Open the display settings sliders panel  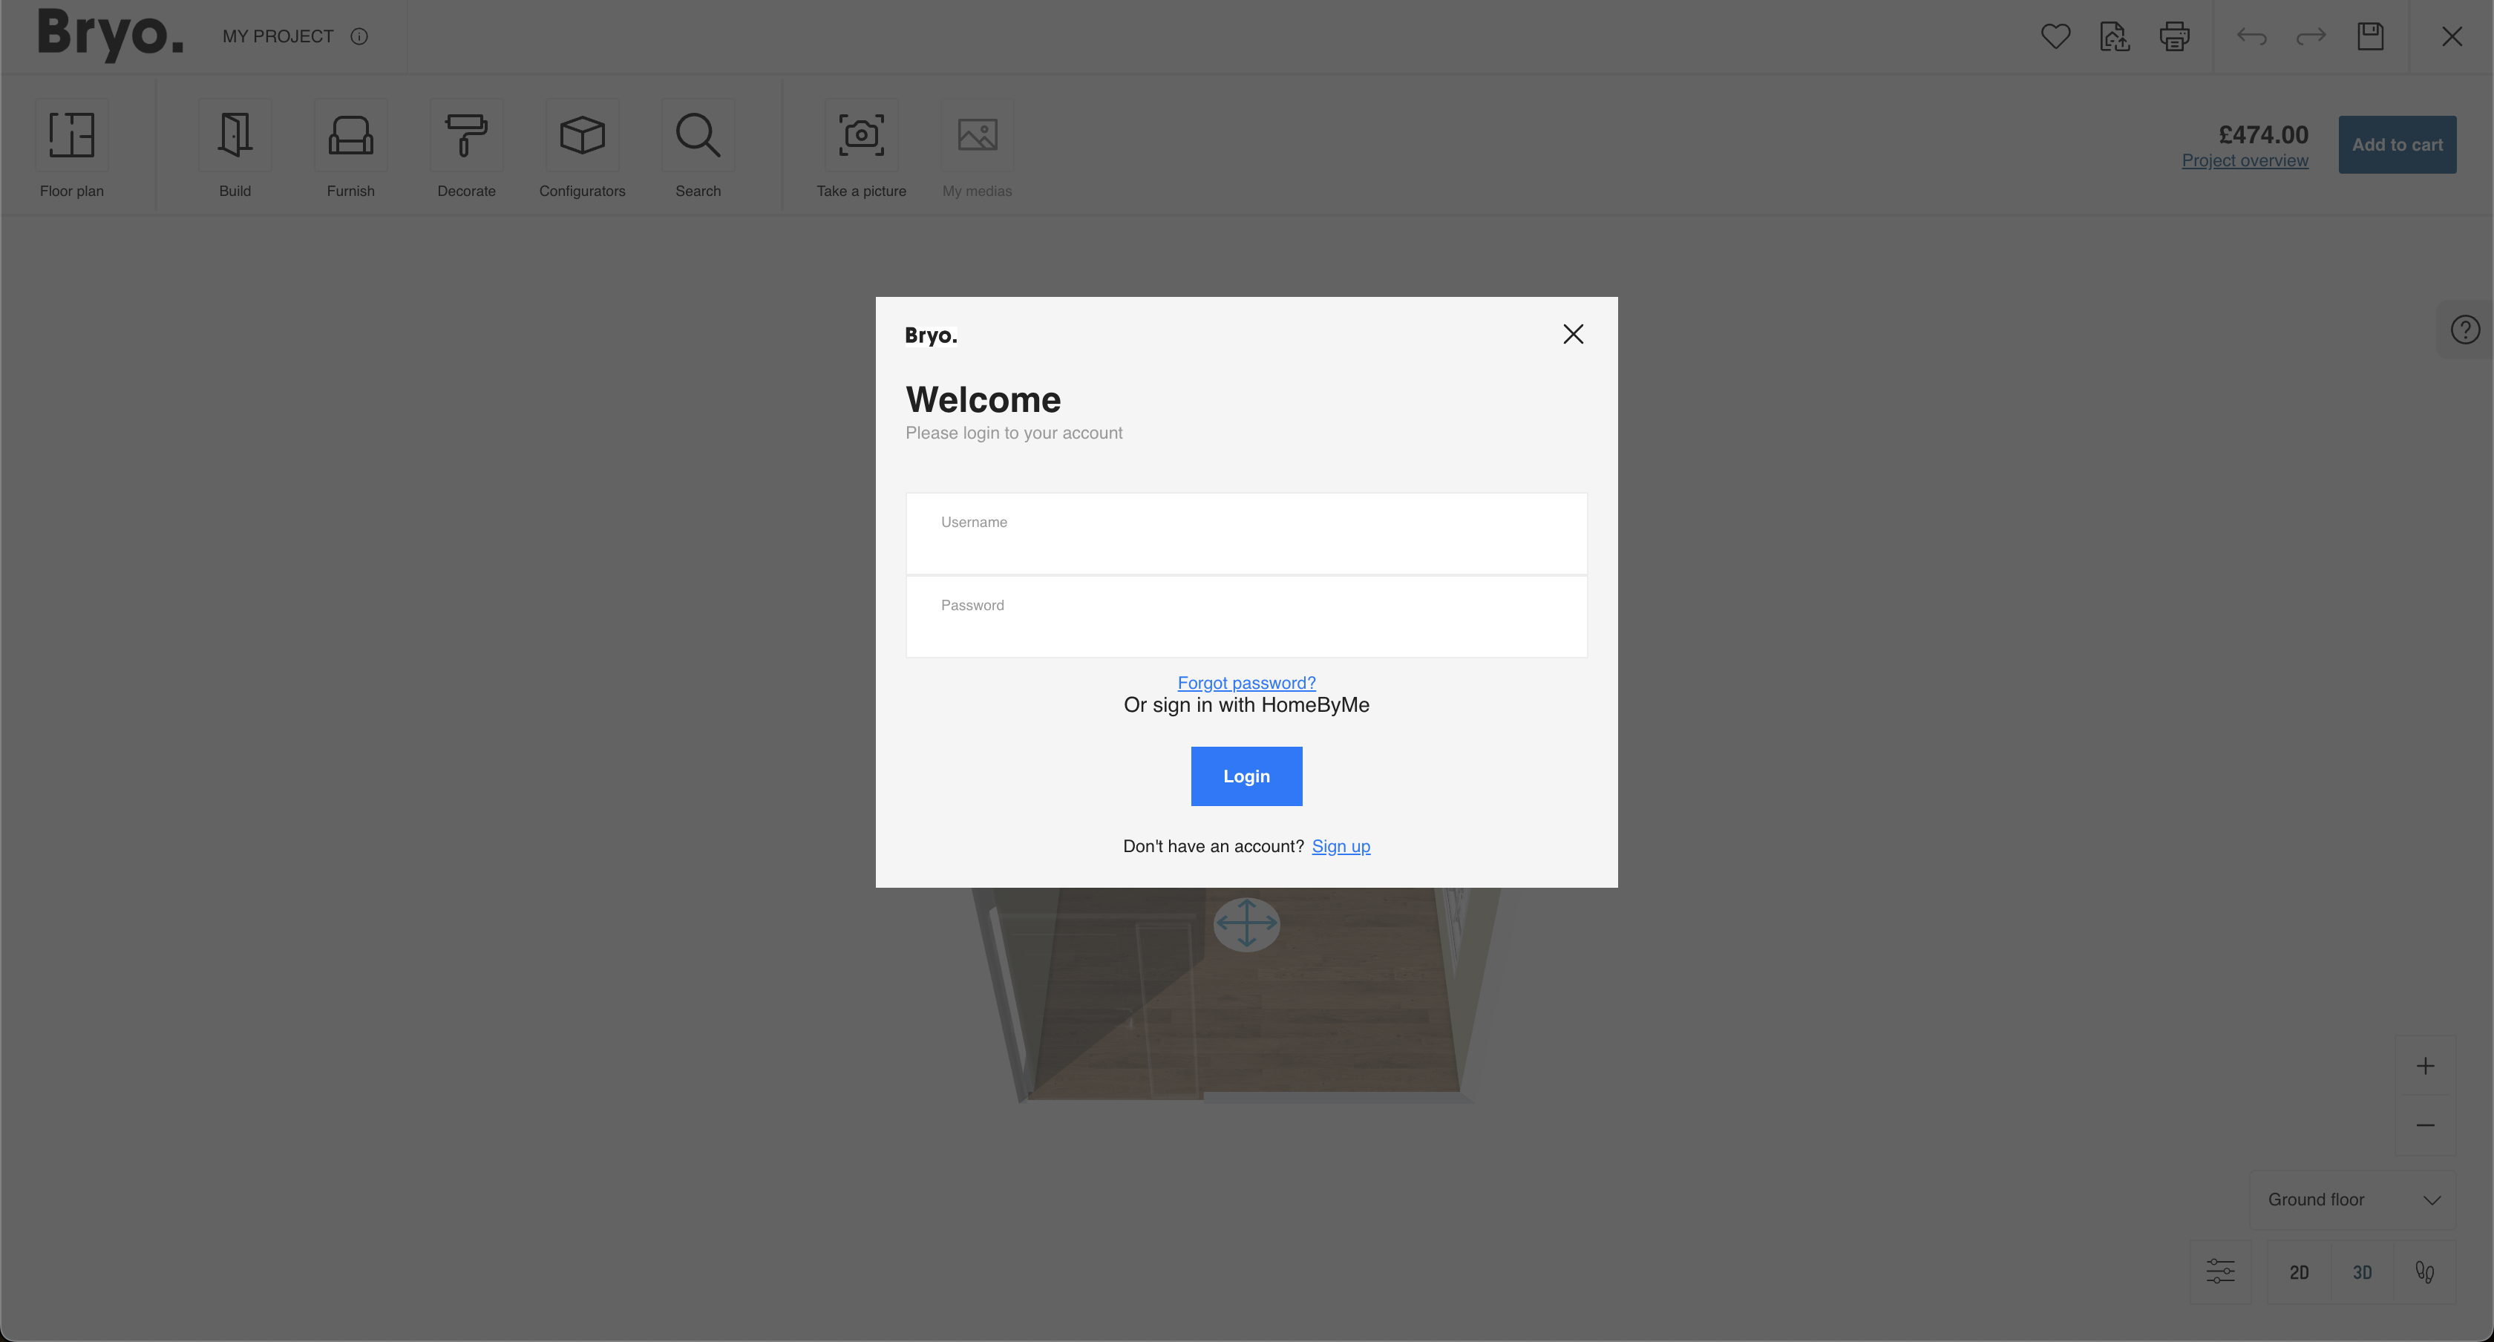tap(2222, 1271)
